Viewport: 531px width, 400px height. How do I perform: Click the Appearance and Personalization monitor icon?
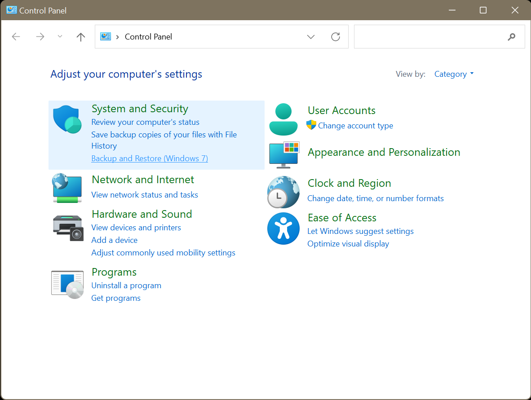[x=284, y=155]
